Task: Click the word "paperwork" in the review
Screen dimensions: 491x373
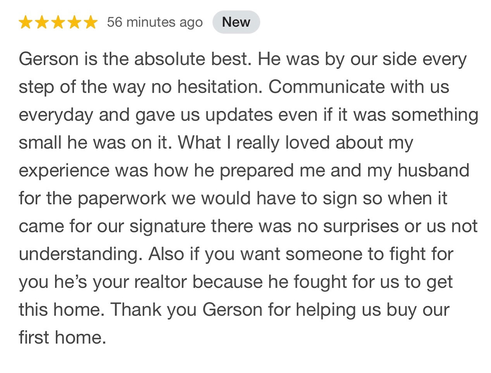Action: [x=122, y=199]
